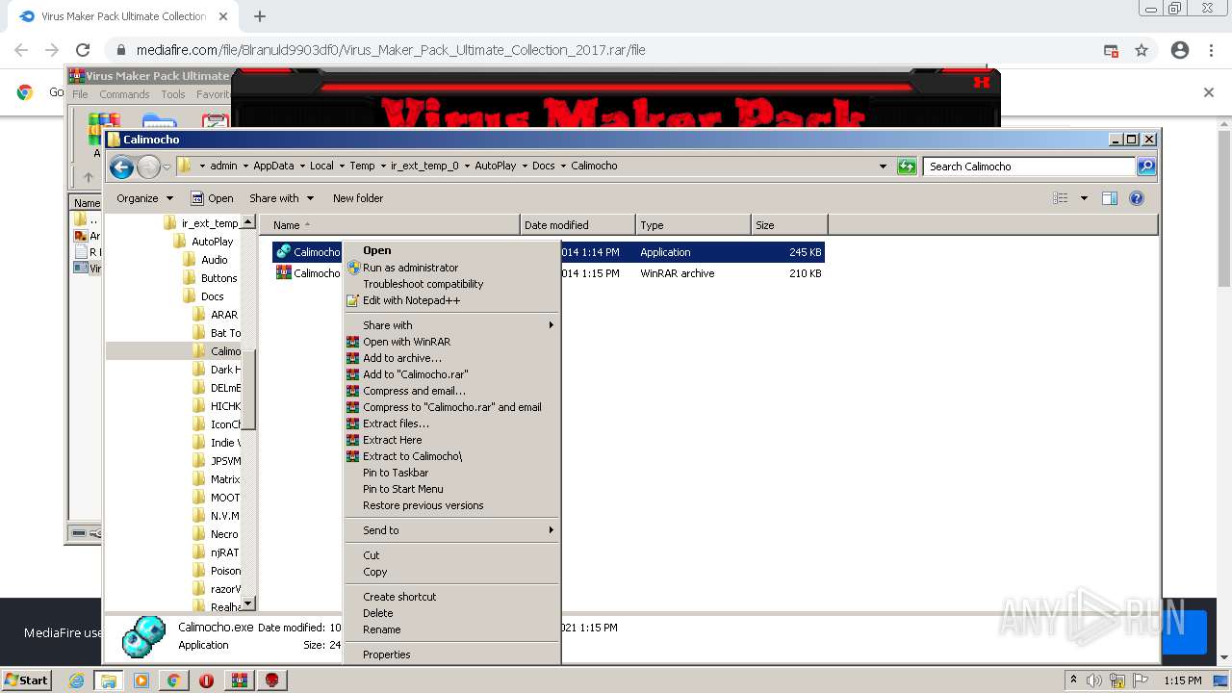Open the Share with toolbar dropdown
Screen dimensions: 1232x693
281,198
